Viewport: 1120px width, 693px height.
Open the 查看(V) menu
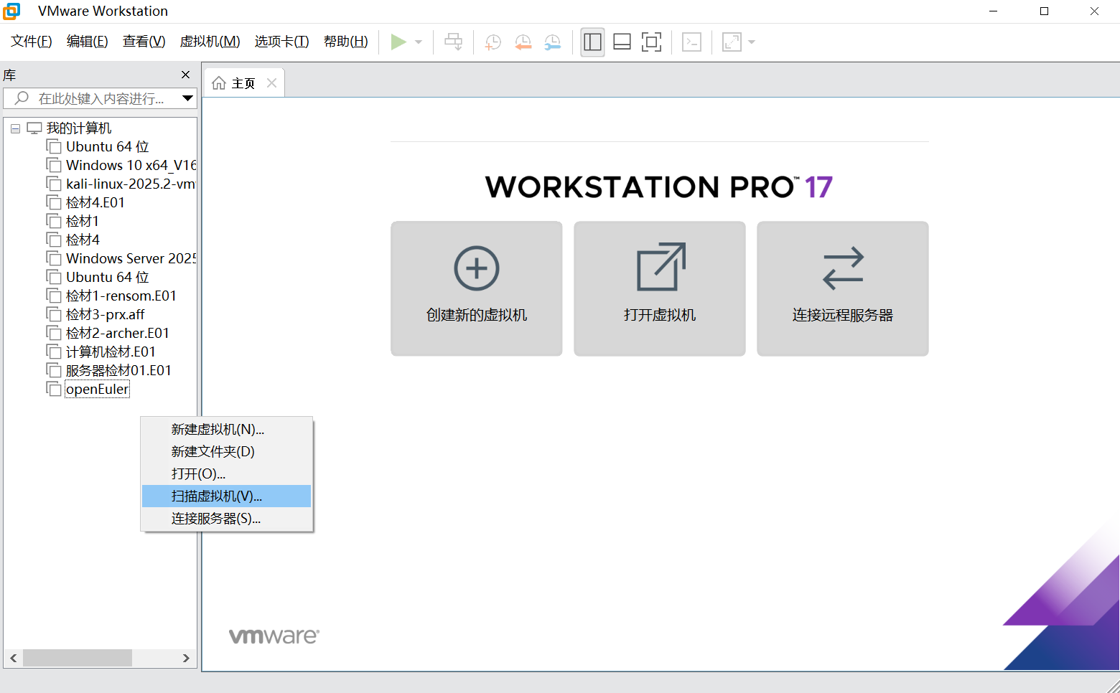[144, 42]
